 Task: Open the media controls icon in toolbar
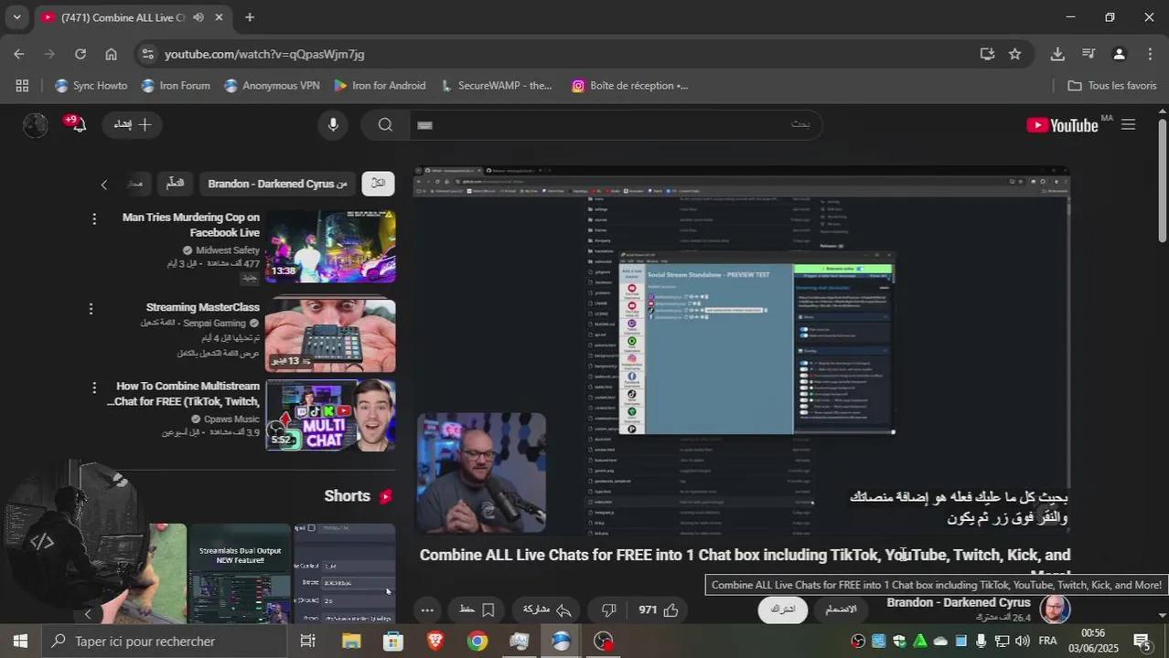[x=1088, y=54]
